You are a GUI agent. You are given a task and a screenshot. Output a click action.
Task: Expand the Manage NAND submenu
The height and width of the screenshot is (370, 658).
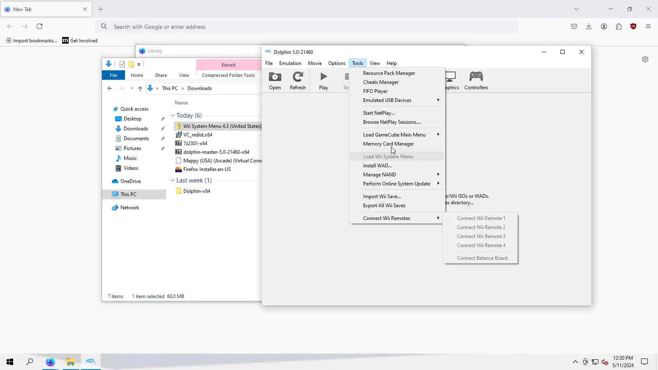397,175
